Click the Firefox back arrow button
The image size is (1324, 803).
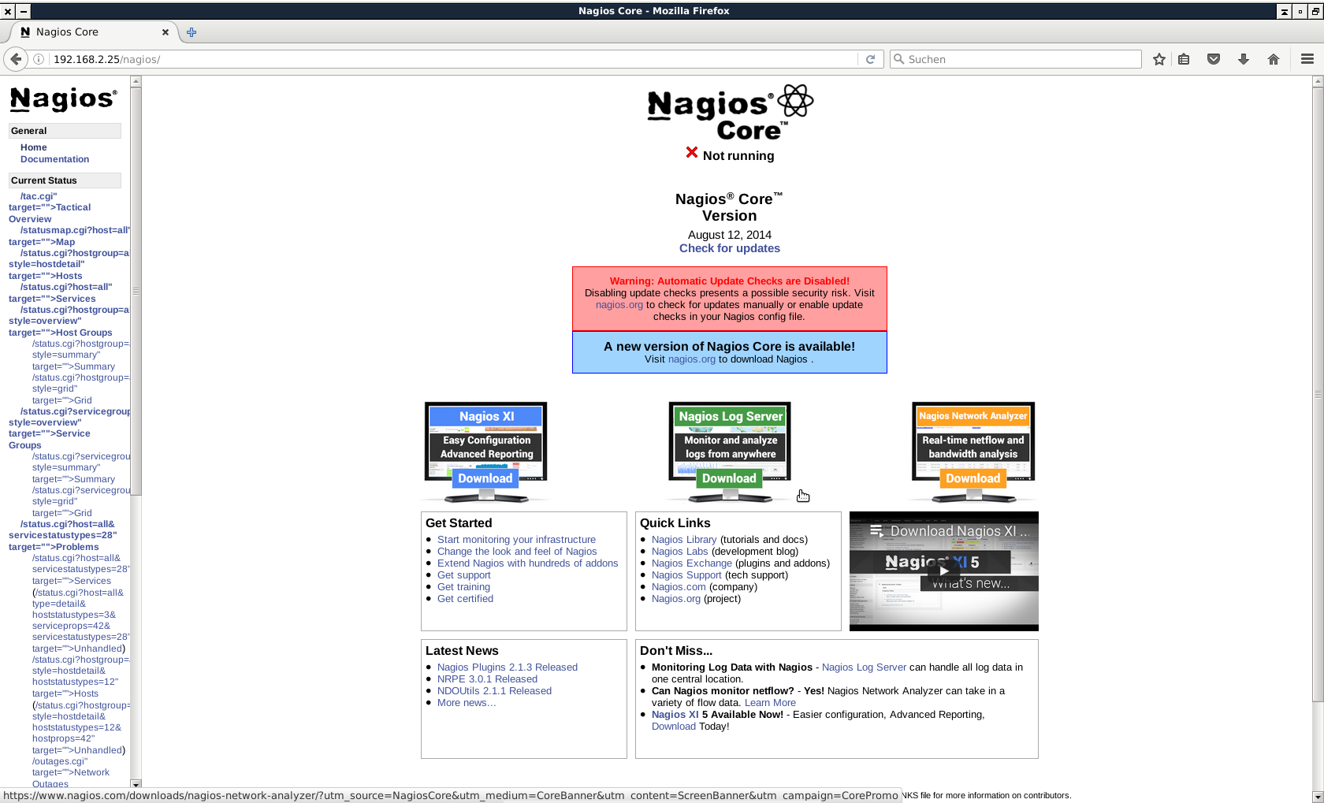[x=16, y=59]
